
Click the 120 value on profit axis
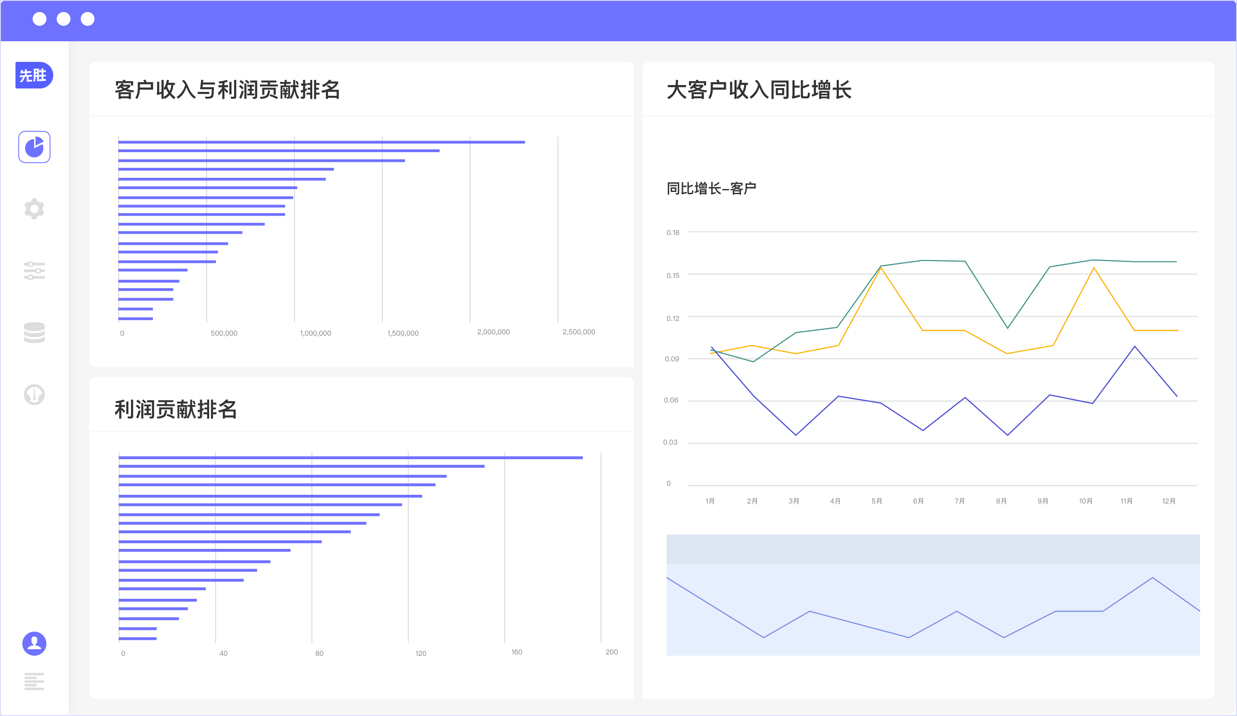[x=420, y=654]
